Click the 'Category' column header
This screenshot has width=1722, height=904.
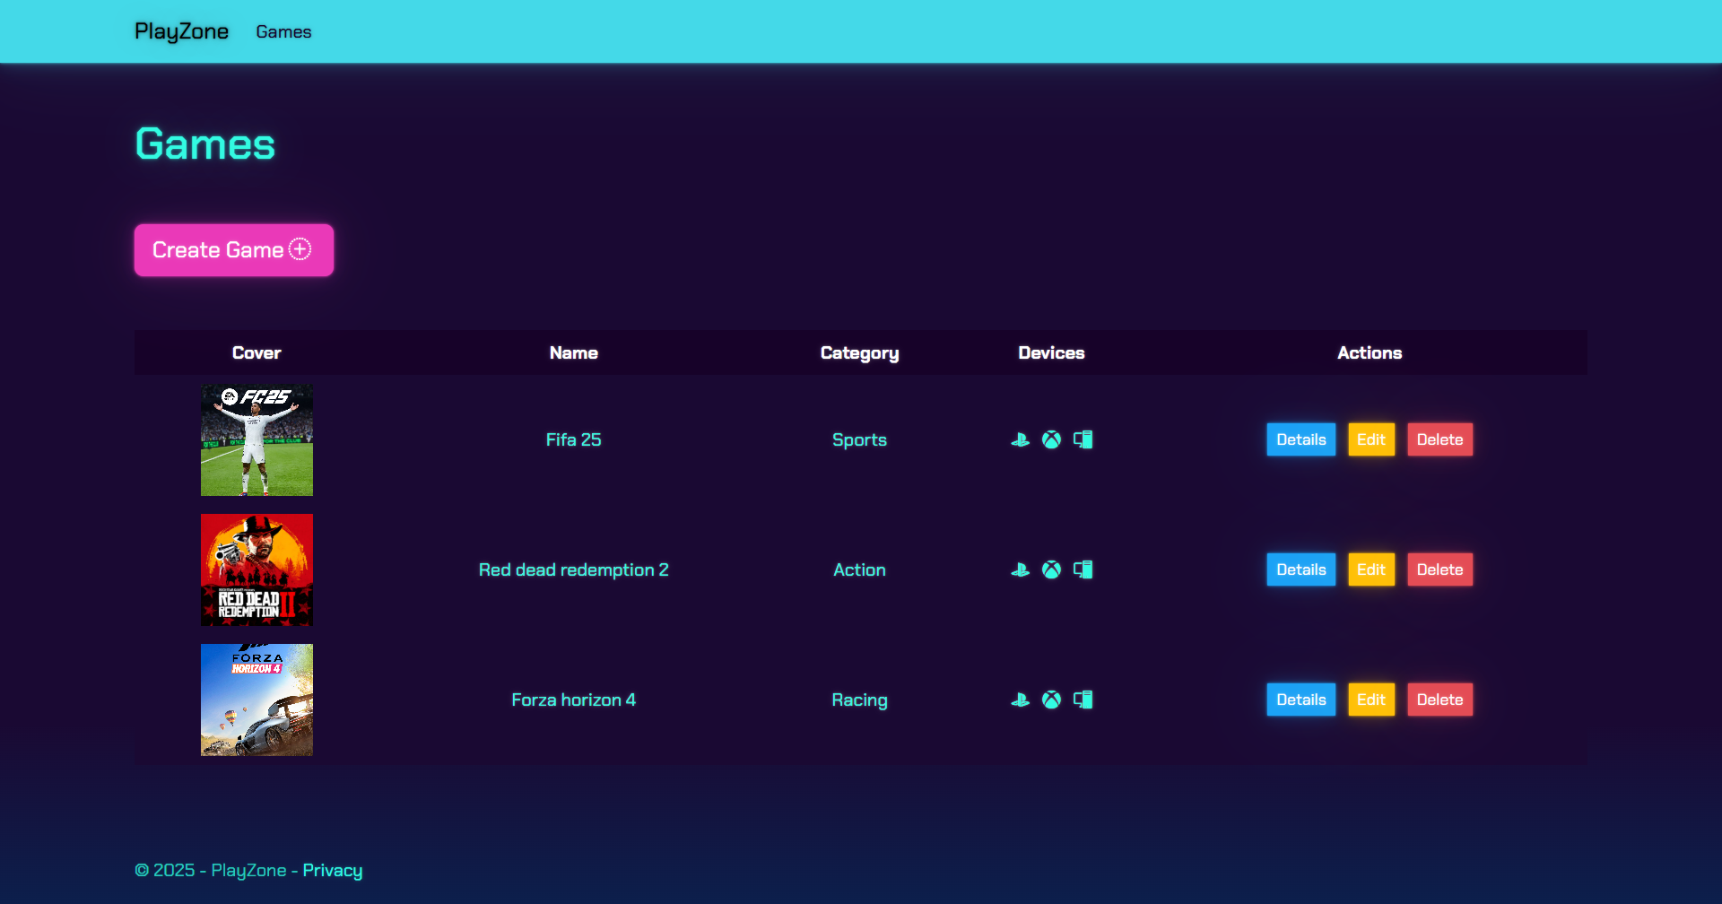click(859, 353)
